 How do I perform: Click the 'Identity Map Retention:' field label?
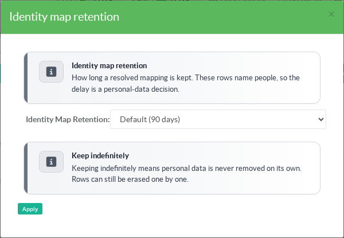(68, 119)
